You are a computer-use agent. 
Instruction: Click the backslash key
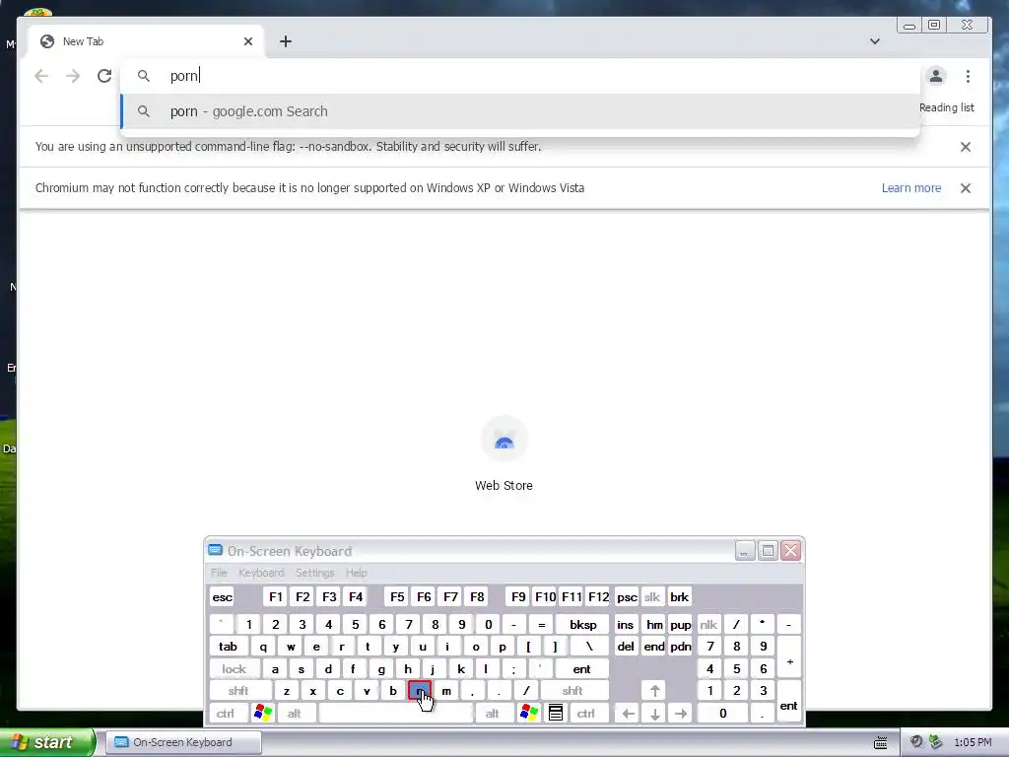pos(589,647)
